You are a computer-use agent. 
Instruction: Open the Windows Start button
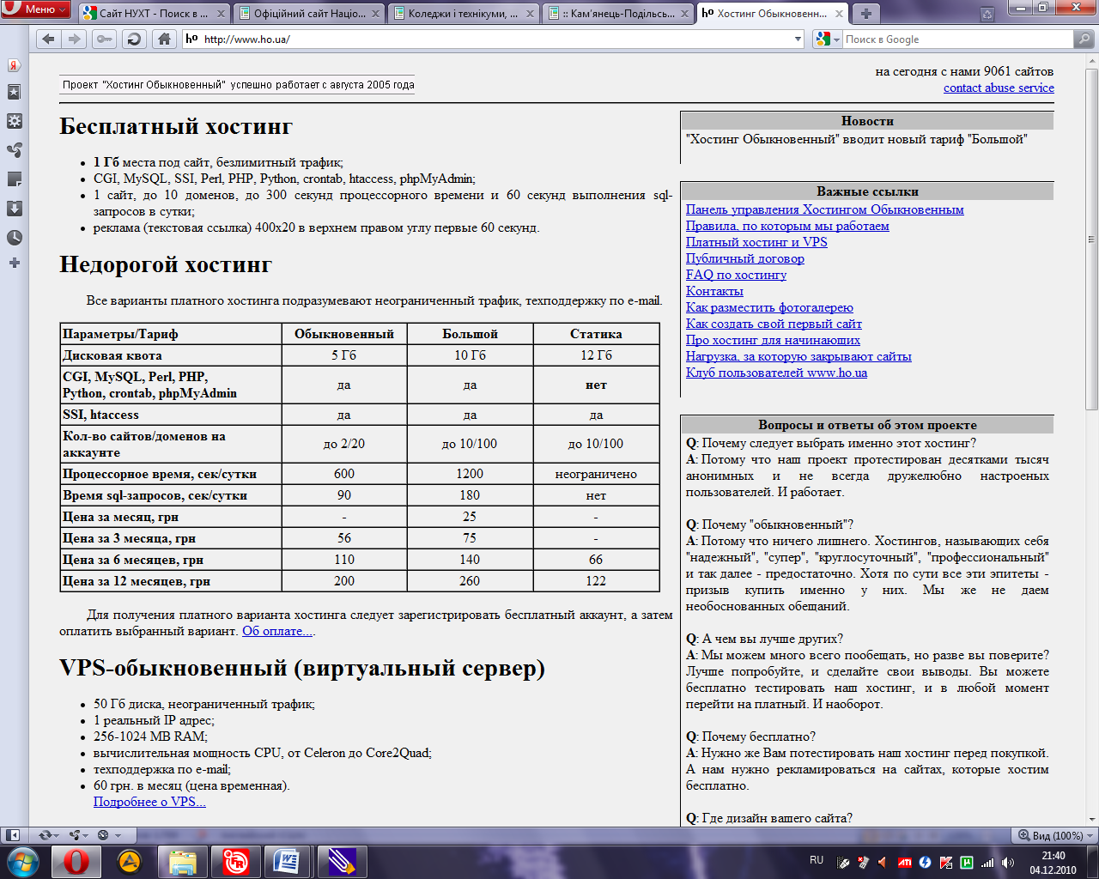coord(22,861)
